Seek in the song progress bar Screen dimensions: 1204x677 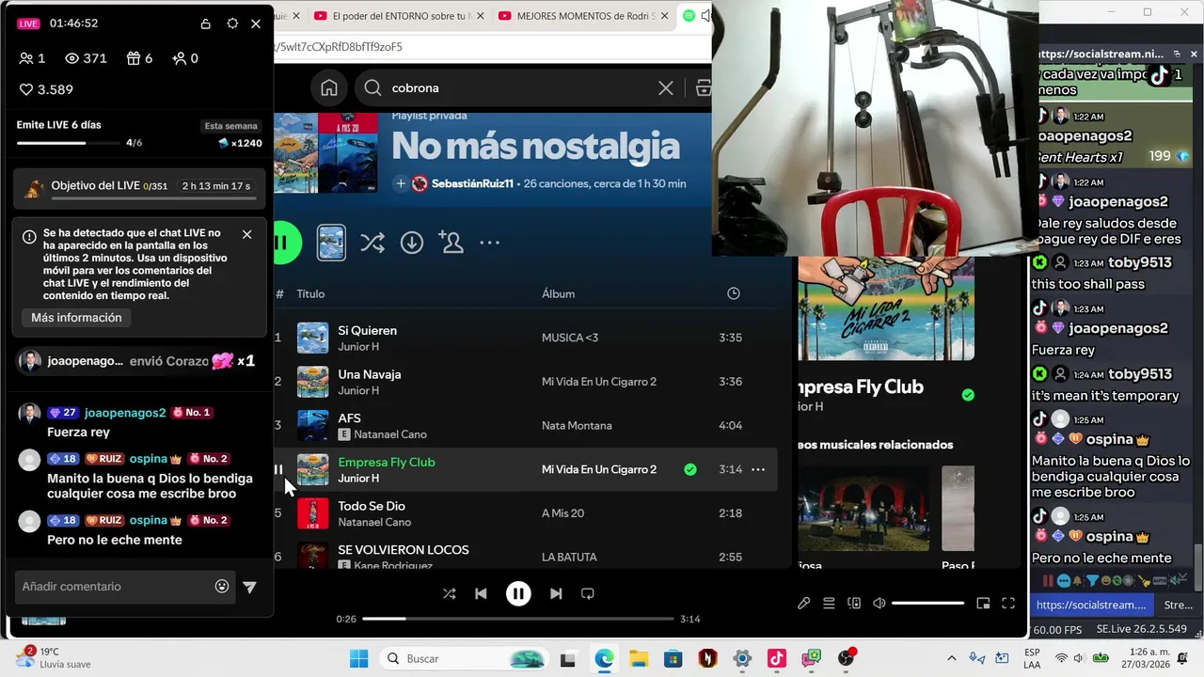pos(518,619)
